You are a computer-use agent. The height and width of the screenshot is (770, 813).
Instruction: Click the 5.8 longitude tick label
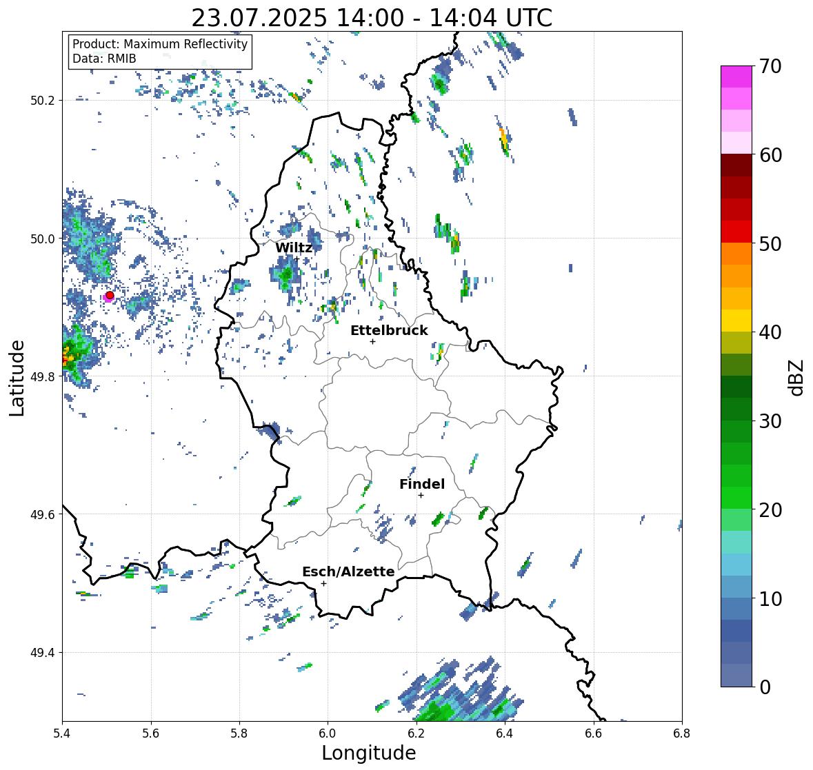coord(239,733)
